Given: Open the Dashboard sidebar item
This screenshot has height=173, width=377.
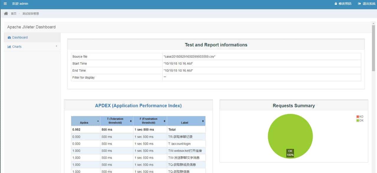Looking at the screenshot, I should (20, 38).
